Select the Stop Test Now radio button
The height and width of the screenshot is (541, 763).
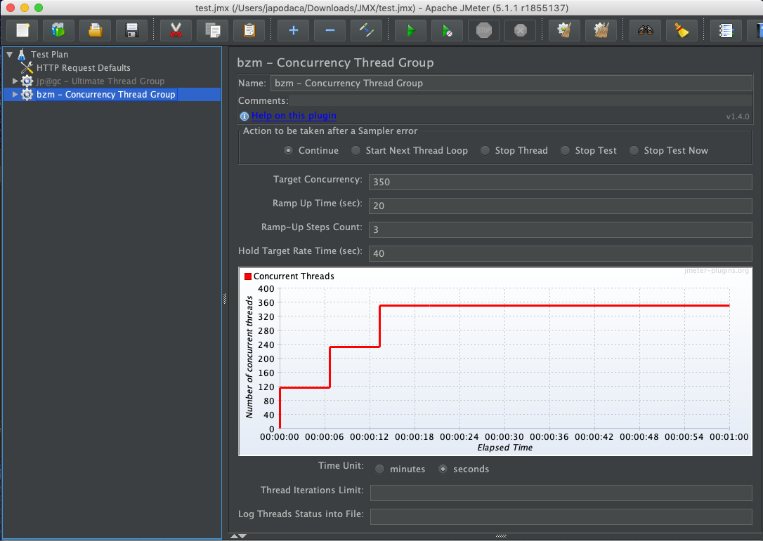(x=634, y=151)
